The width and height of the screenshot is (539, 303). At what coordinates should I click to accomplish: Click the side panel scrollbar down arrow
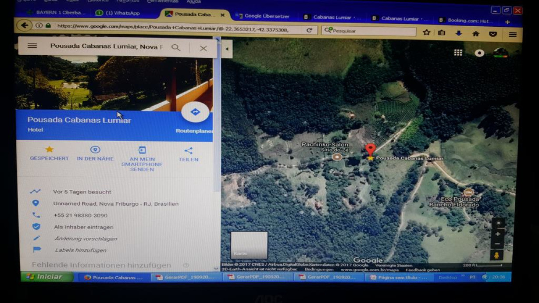tap(216, 268)
